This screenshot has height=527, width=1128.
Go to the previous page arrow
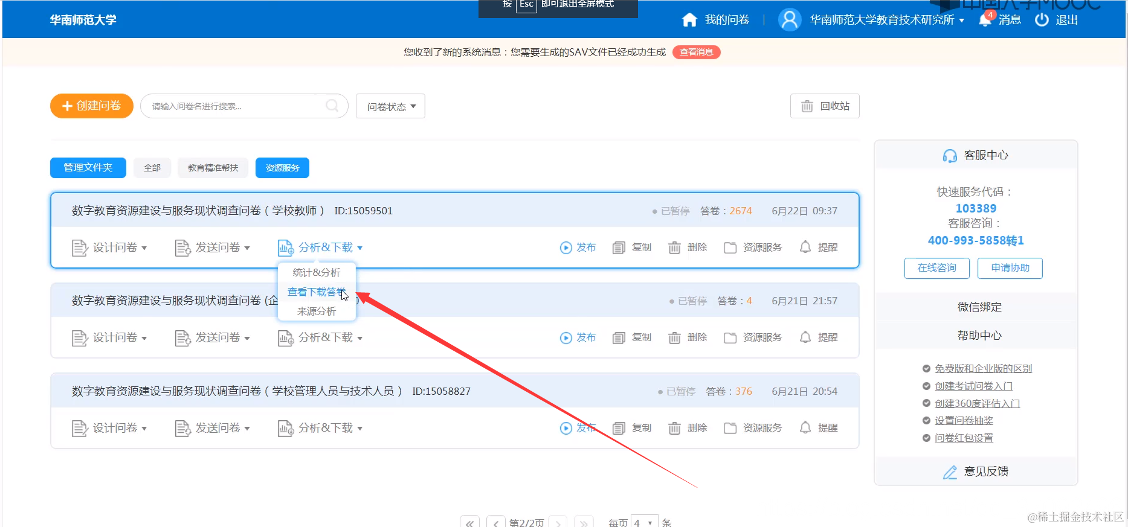(x=495, y=522)
